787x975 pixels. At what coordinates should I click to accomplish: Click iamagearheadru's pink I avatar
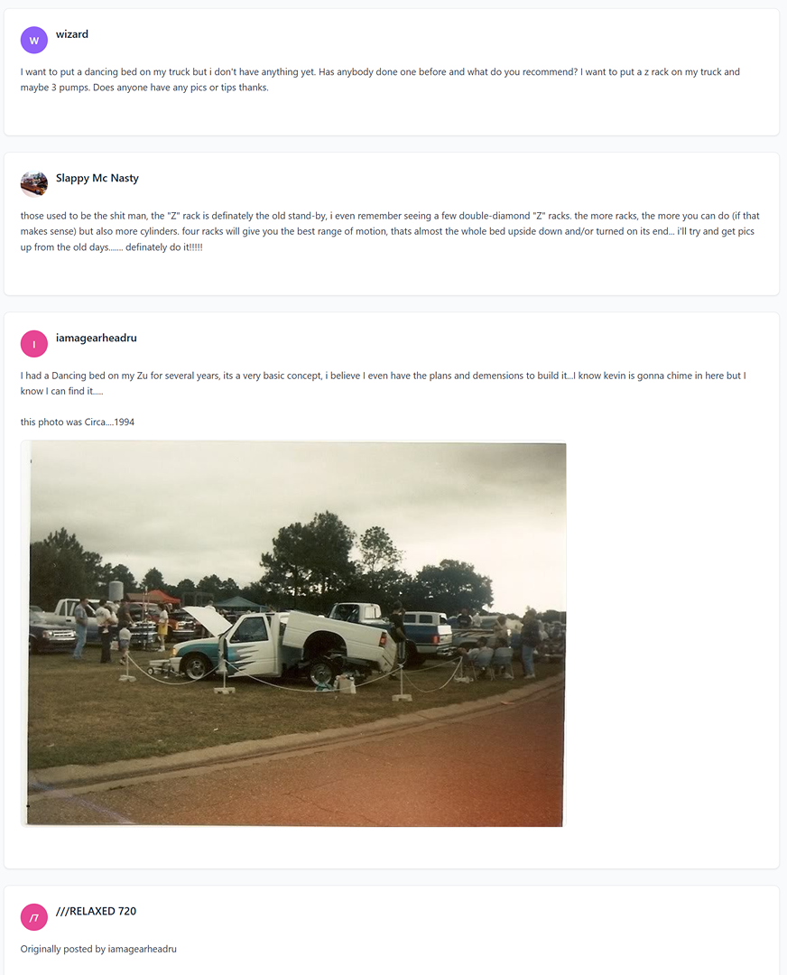click(x=34, y=344)
